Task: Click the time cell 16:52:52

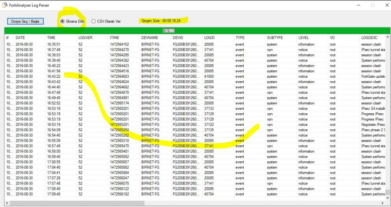Action: coord(53,103)
